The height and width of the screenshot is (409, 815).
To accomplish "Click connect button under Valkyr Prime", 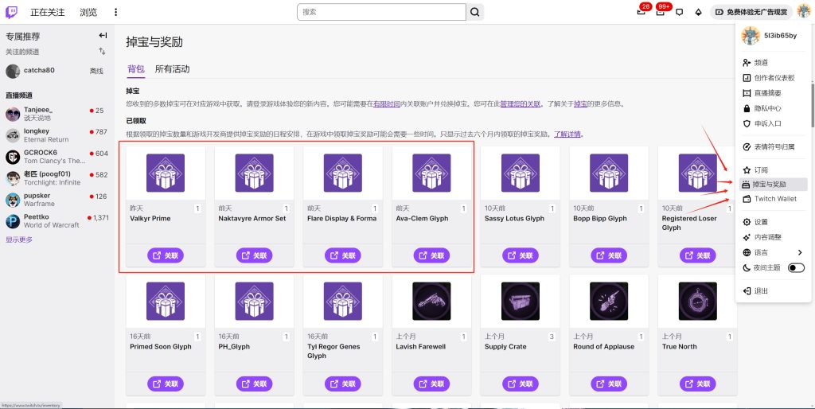I will [x=166, y=255].
